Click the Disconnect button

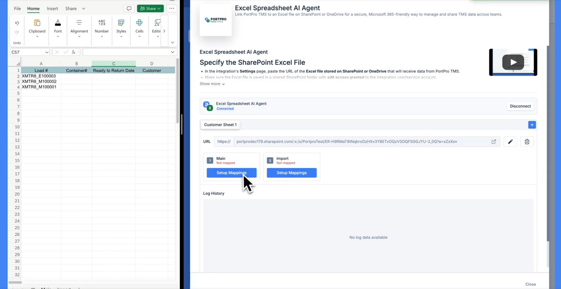point(520,106)
